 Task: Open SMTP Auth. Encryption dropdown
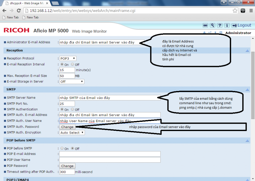pyautogui.click(x=72, y=133)
